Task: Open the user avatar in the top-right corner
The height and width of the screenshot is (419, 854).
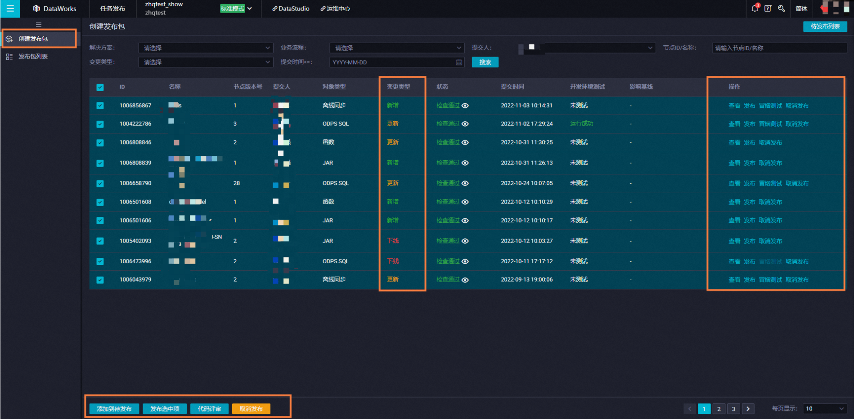Action: (x=835, y=9)
